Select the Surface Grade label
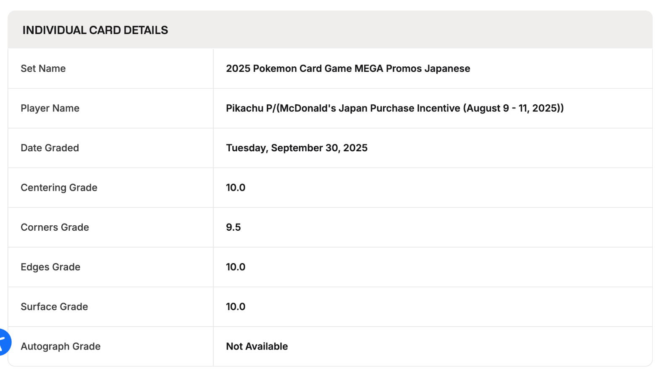672x382 pixels. coord(54,307)
